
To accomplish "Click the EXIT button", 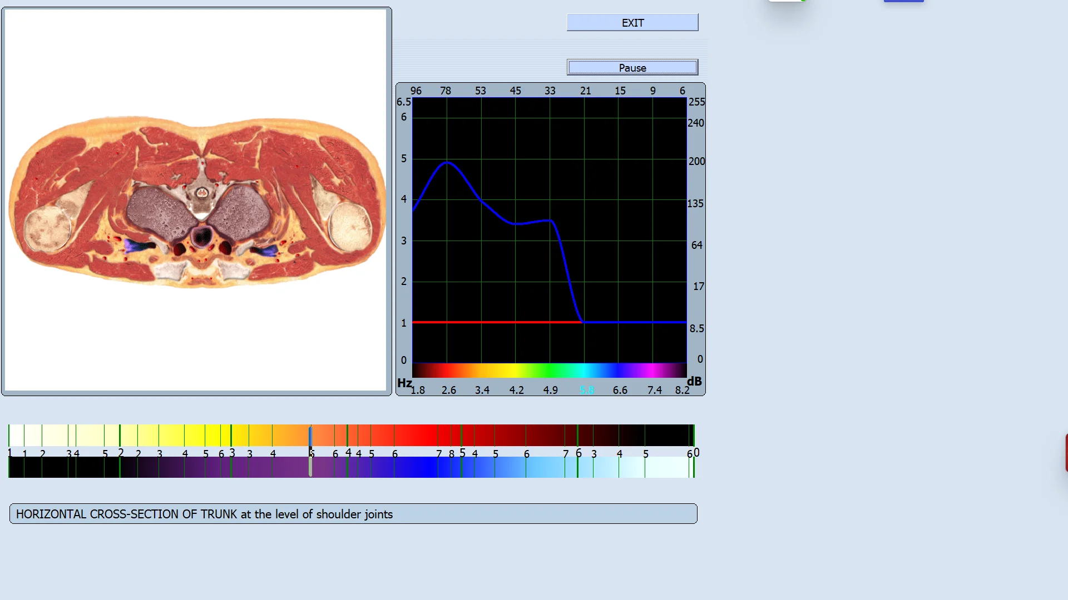I will pyautogui.click(x=632, y=23).
